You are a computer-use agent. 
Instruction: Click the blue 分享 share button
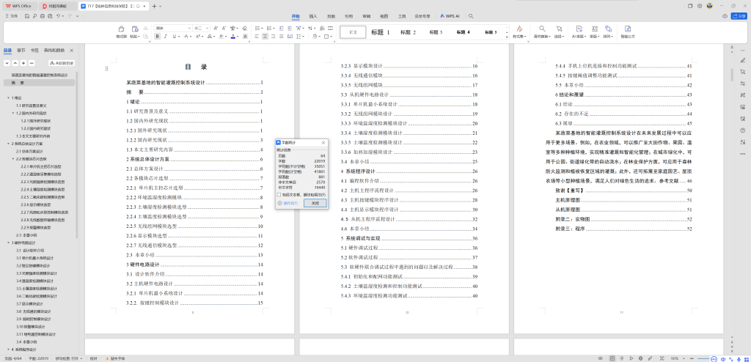click(x=738, y=15)
